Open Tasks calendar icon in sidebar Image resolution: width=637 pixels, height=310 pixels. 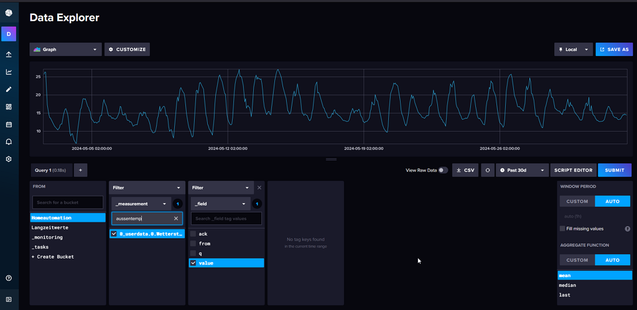tap(9, 124)
